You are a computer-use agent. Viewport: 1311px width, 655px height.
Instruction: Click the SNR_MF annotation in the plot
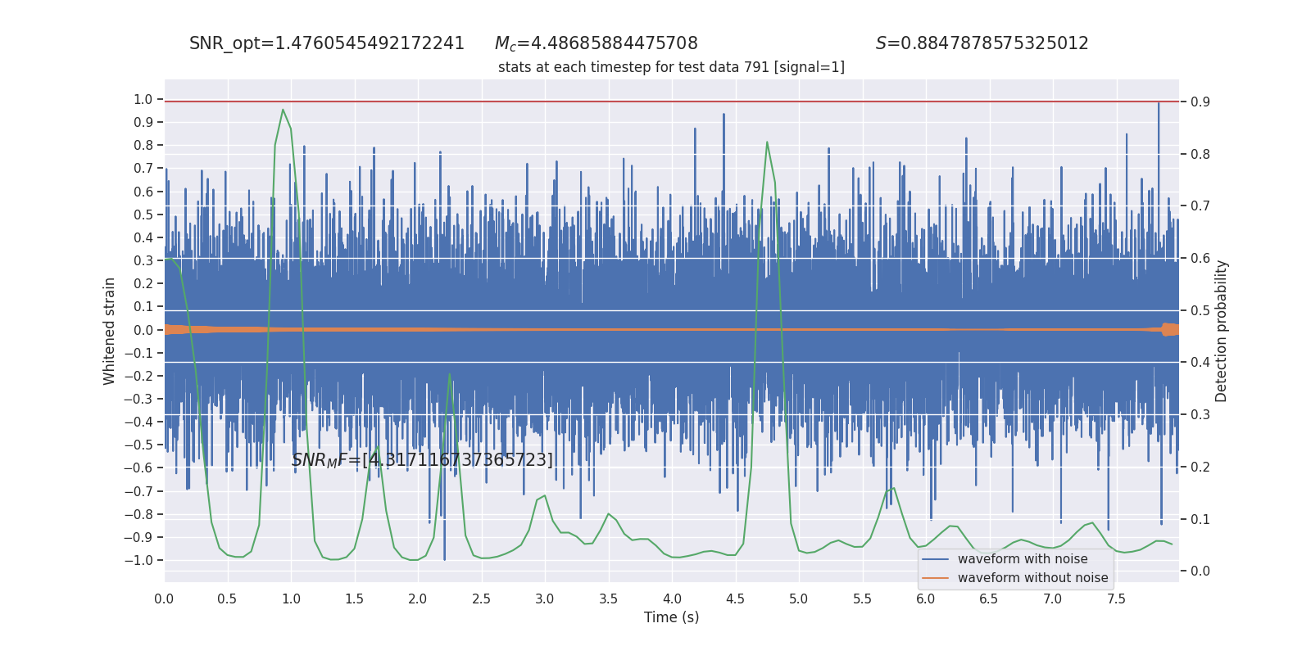tap(422, 460)
